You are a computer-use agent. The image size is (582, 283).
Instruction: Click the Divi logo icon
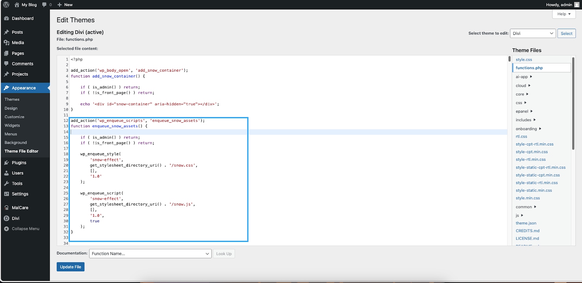pos(7,218)
